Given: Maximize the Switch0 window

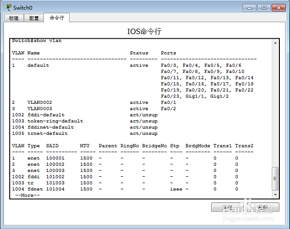Looking at the screenshot, I should click(x=264, y=8).
